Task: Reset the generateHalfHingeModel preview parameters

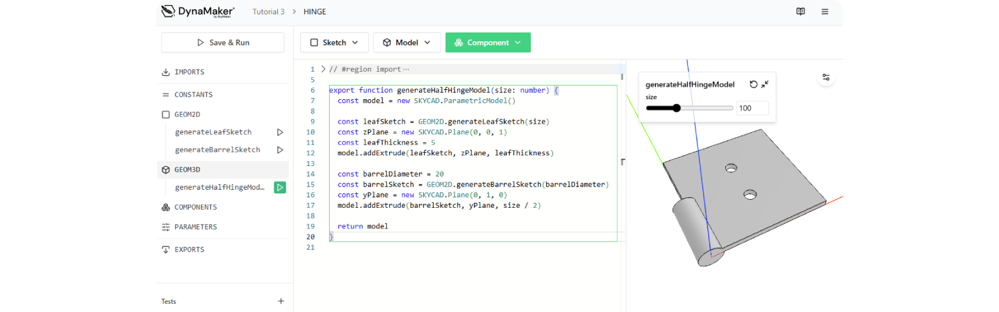Action: [754, 84]
